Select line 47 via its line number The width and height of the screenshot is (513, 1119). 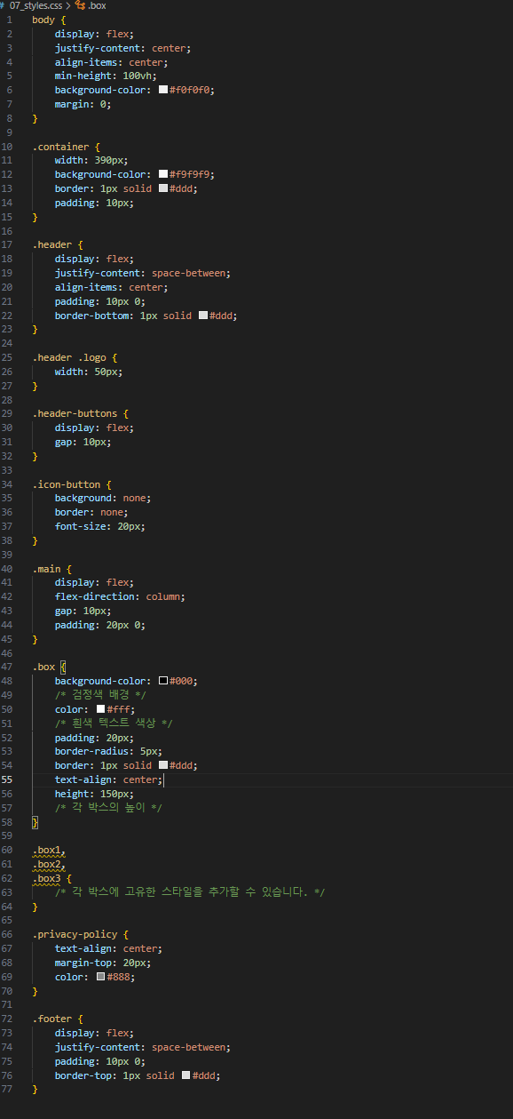click(7, 667)
